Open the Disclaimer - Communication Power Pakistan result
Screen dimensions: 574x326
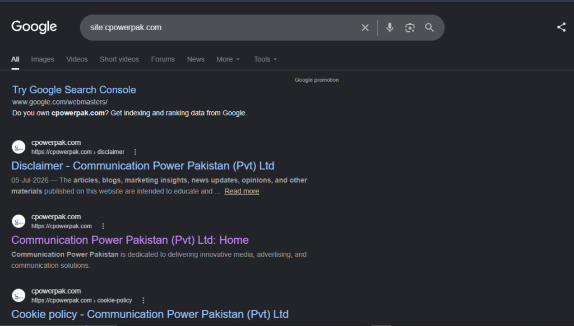coord(143,166)
